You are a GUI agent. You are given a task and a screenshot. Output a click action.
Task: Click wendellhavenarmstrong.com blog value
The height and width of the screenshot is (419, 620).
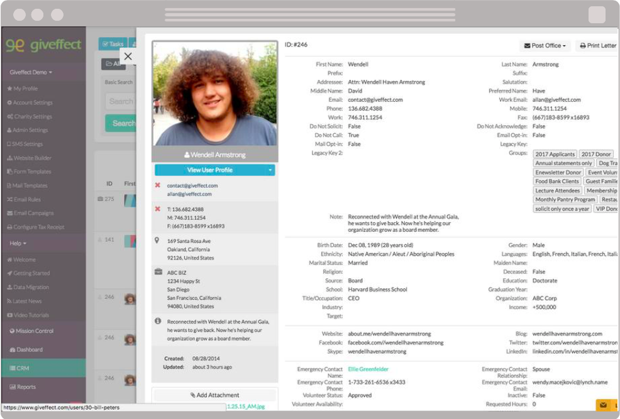567,334
